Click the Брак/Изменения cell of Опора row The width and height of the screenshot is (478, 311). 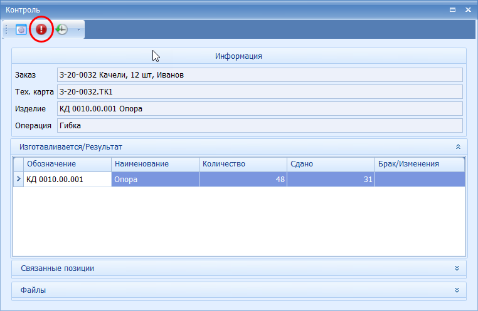(x=419, y=180)
